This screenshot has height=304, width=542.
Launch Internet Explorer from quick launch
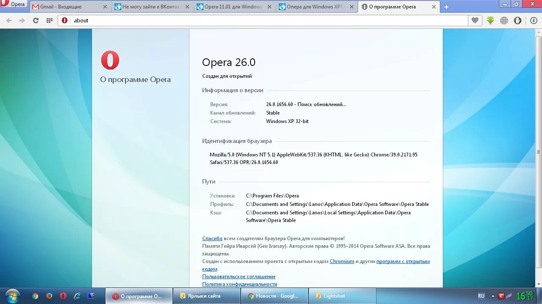(77, 296)
